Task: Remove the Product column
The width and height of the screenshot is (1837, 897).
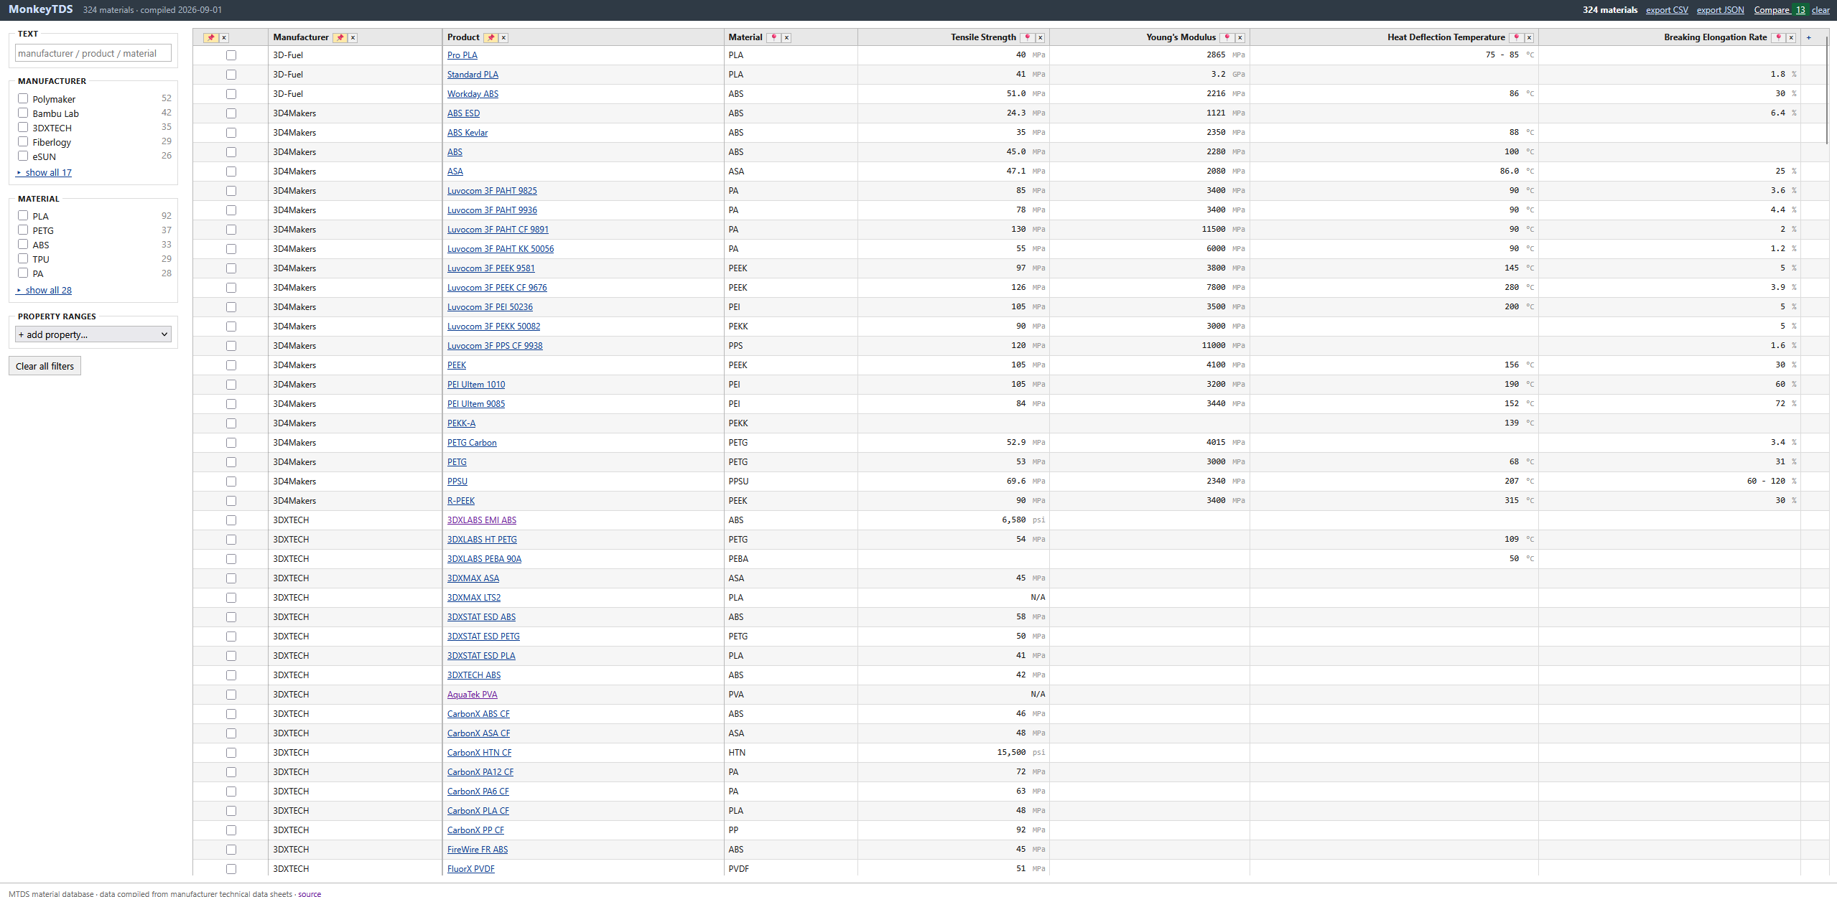Action: (x=503, y=37)
